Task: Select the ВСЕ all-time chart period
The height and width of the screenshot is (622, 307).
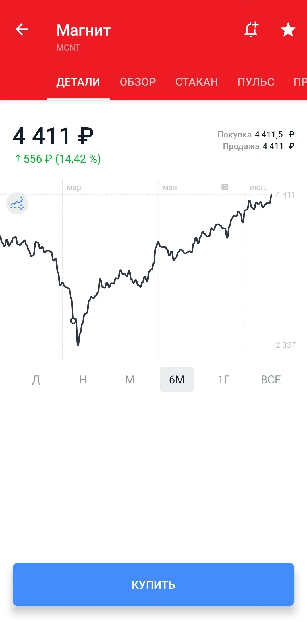Action: tap(271, 379)
